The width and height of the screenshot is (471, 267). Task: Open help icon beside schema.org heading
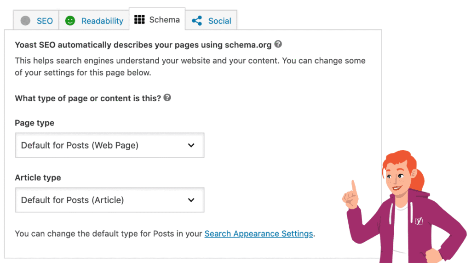click(278, 45)
